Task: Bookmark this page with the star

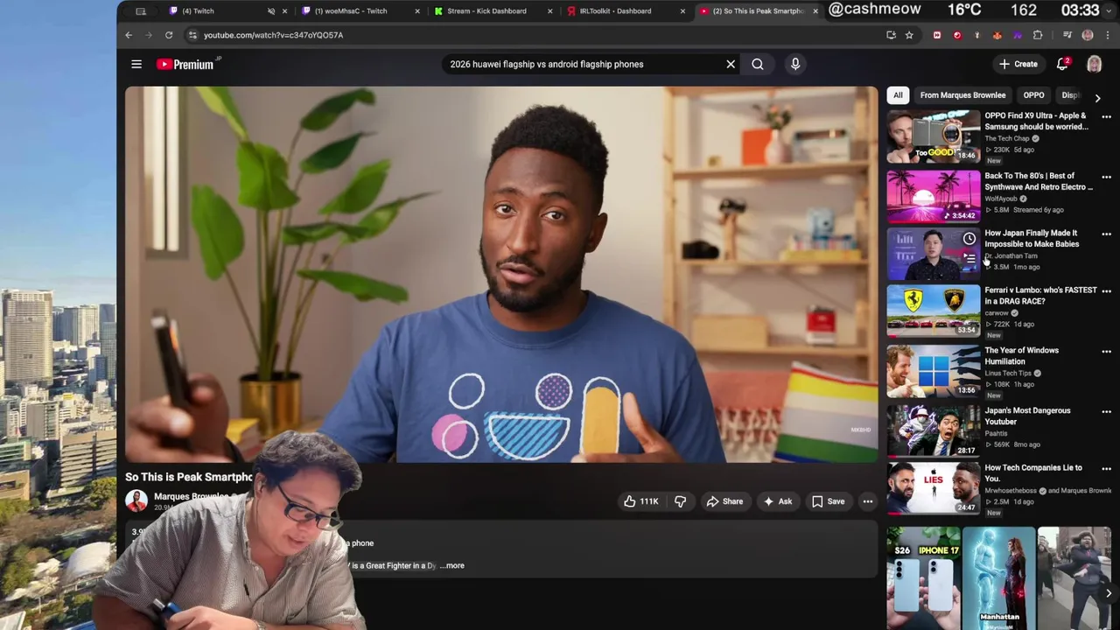Action: pos(909,35)
